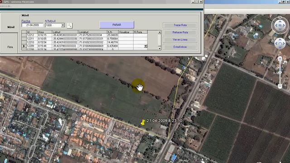The height and width of the screenshot is (163, 290).
Task: Select Hora cell 8:15:54
Action: pyautogui.click(x=44, y=42)
